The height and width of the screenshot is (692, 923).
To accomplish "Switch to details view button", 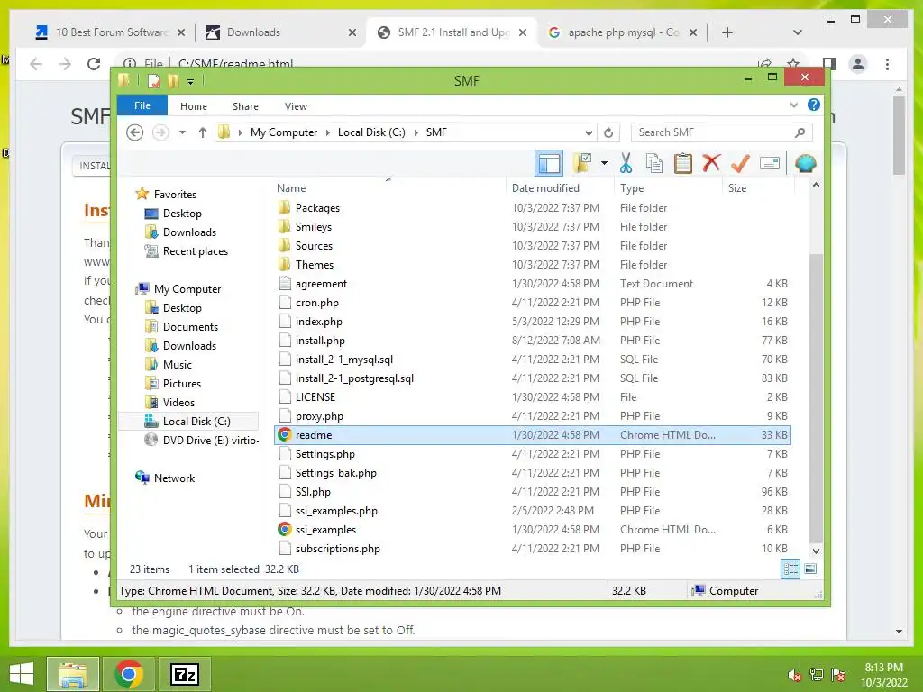I will tap(790, 569).
